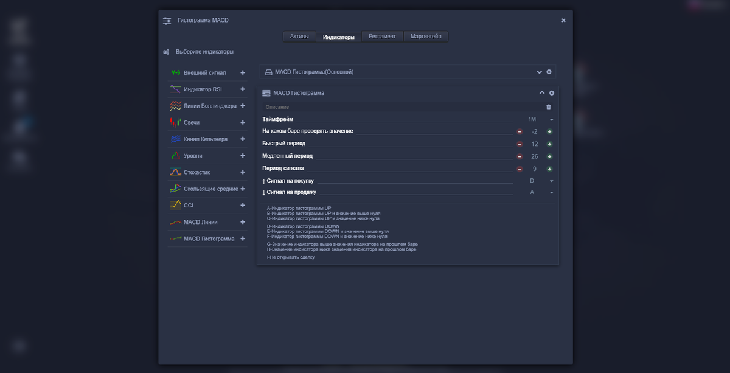Collapse the MACD Гистограмма settings panel
The width and height of the screenshot is (730, 373).
point(542,93)
